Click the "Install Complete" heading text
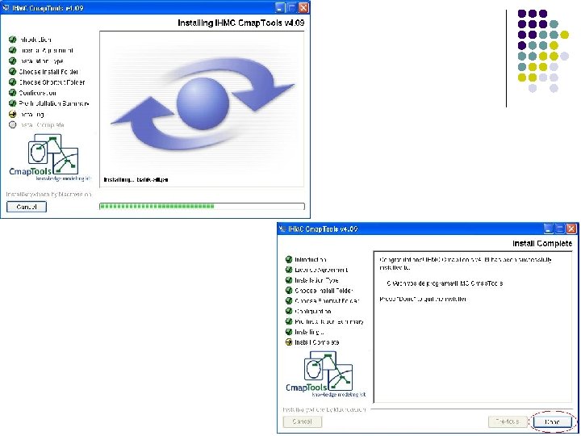The image size is (581, 436). [x=542, y=244]
